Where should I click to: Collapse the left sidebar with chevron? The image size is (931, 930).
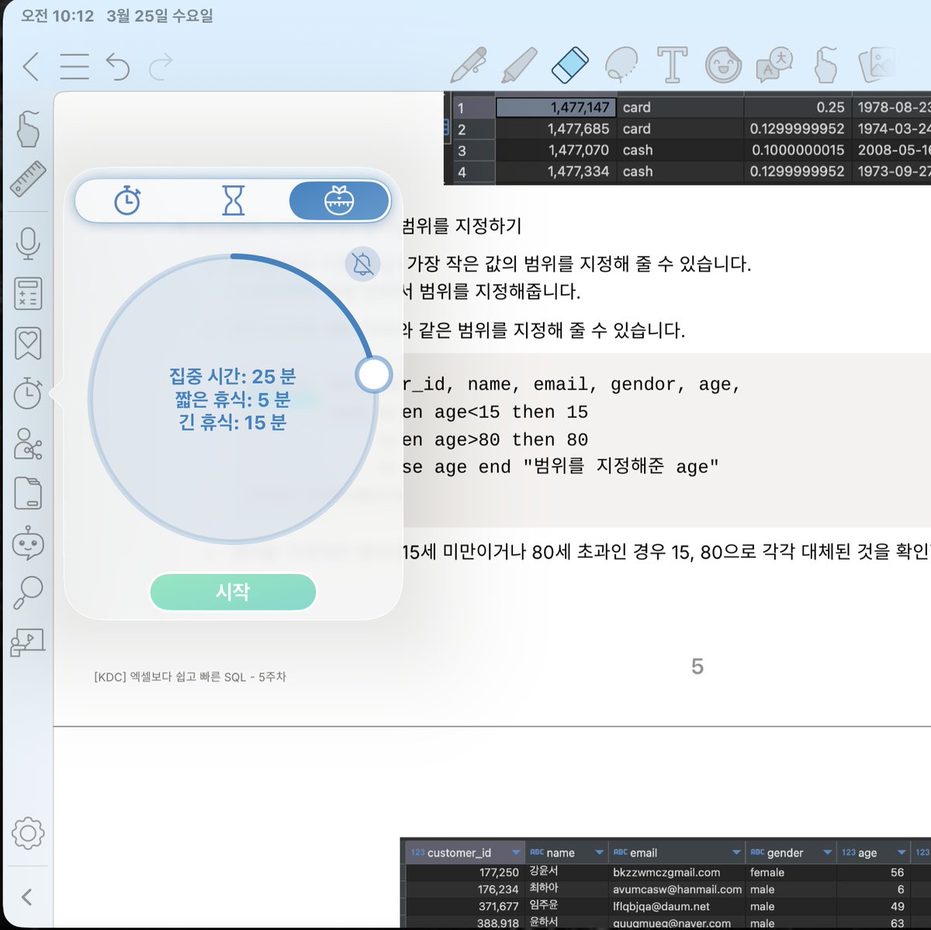(27, 897)
